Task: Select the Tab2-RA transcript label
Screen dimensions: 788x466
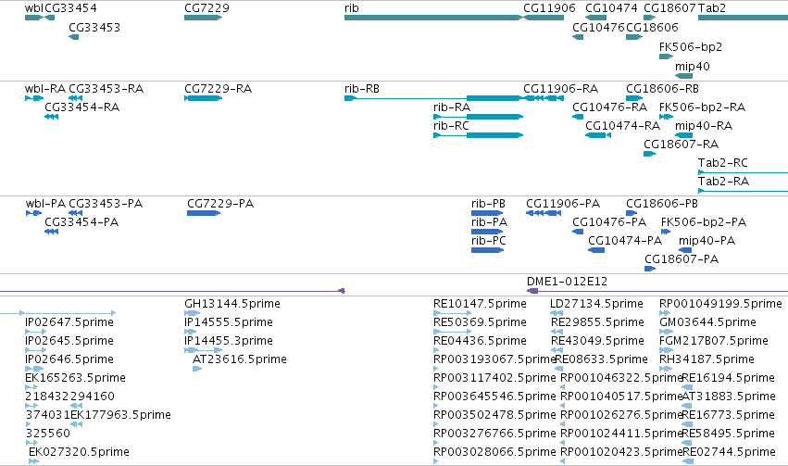Action: [x=723, y=182]
